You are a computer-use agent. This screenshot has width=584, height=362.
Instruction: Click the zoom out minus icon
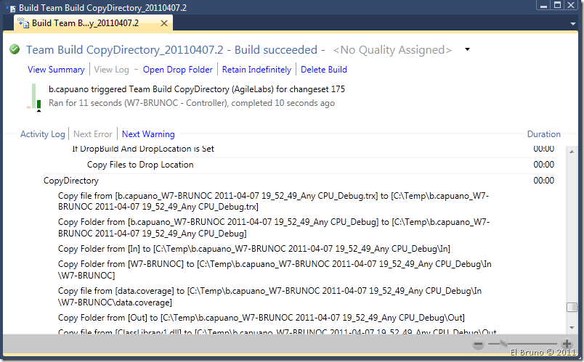(x=479, y=345)
